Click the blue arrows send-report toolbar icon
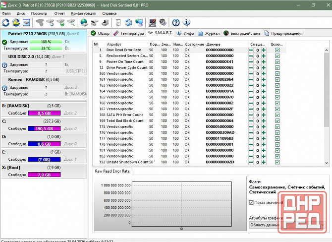Screen dimensions: 332x242 [x=128, y=22]
